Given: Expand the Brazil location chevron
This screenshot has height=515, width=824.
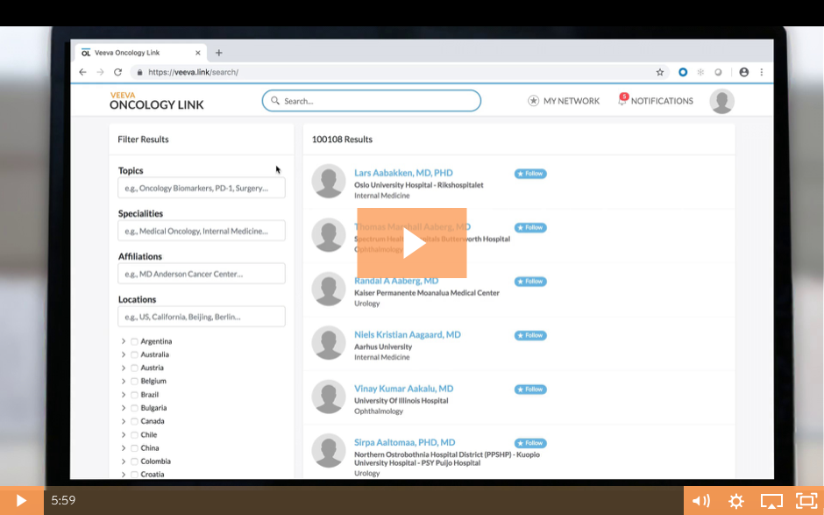Looking at the screenshot, I should (x=124, y=395).
